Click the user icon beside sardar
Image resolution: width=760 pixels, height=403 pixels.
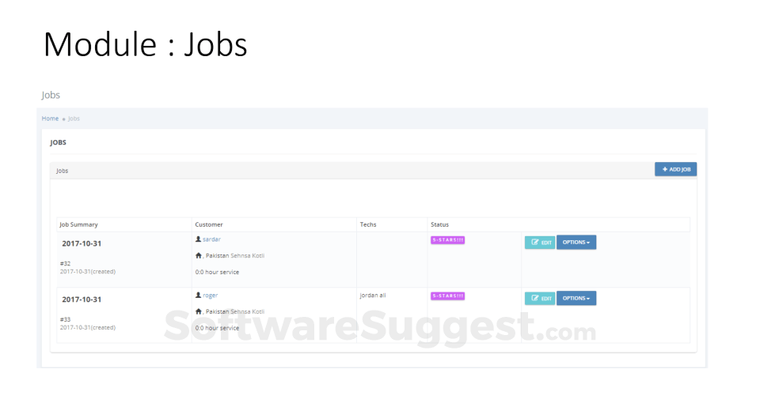tap(198, 239)
